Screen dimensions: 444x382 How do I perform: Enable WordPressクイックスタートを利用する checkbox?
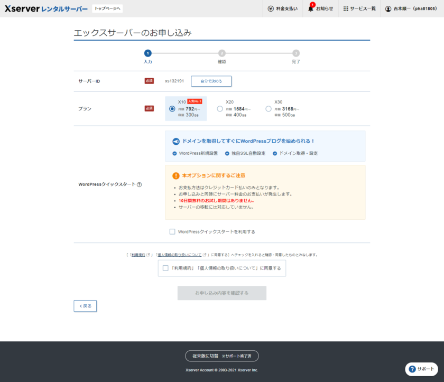(x=172, y=232)
